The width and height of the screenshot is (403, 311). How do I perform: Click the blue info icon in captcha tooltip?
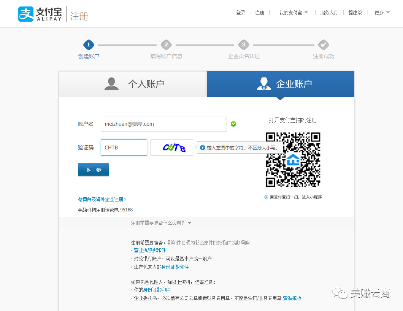pos(203,148)
